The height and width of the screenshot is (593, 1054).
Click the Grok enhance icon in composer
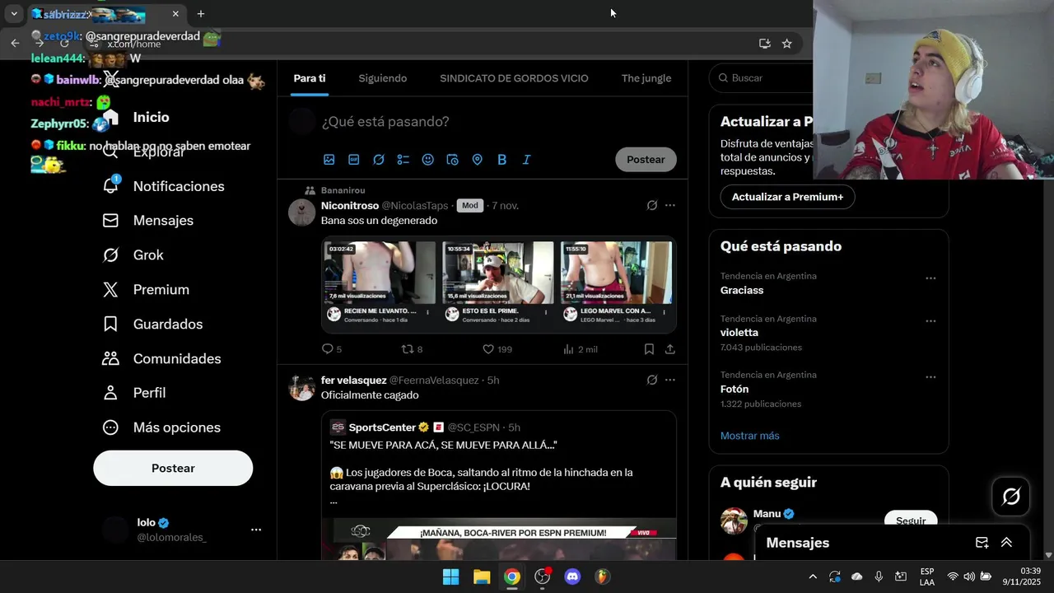tap(379, 160)
